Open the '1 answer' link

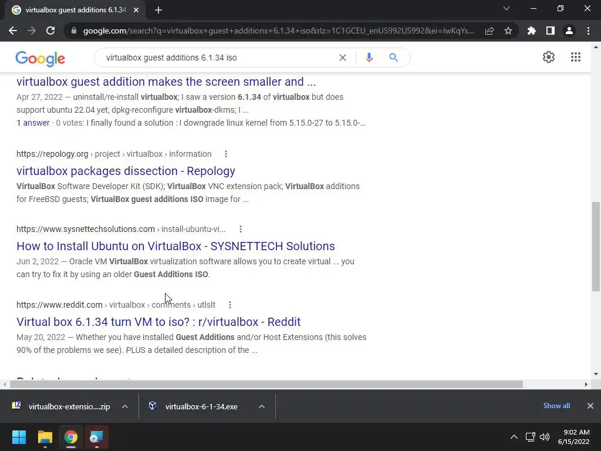tap(33, 123)
